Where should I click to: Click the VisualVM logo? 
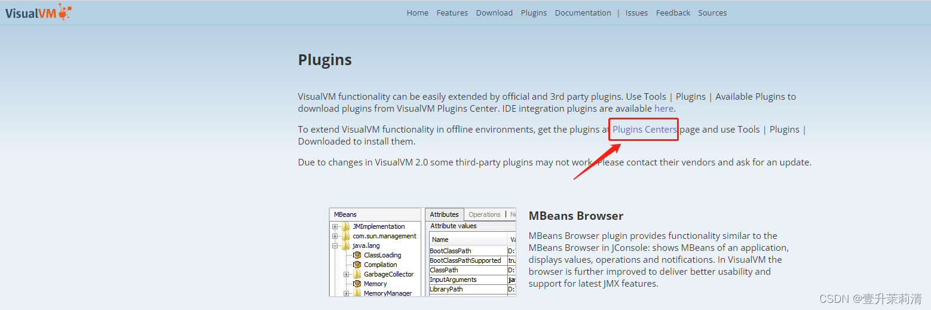pos(38,12)
